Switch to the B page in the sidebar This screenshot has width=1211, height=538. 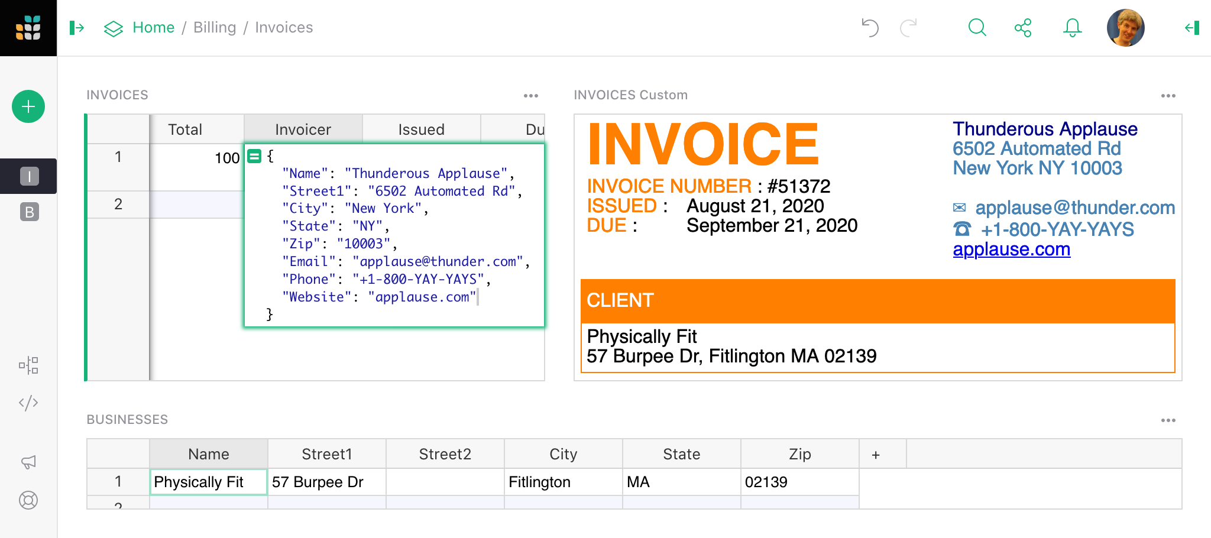(x=28, y=213)
